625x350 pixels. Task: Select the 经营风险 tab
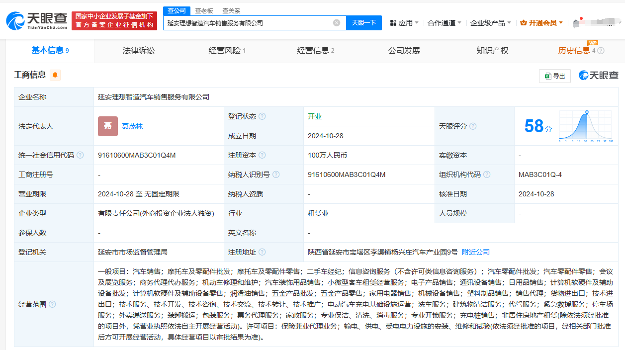pyautogui.click(x=227, y=51)
